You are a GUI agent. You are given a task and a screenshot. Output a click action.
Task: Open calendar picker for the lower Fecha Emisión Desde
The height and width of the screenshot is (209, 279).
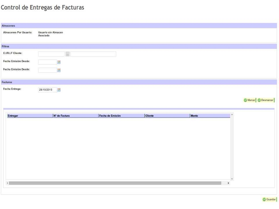[59, 70]
